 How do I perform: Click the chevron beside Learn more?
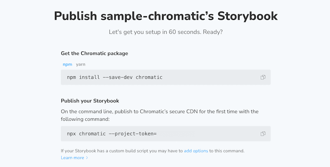click(x=87, y=158)
